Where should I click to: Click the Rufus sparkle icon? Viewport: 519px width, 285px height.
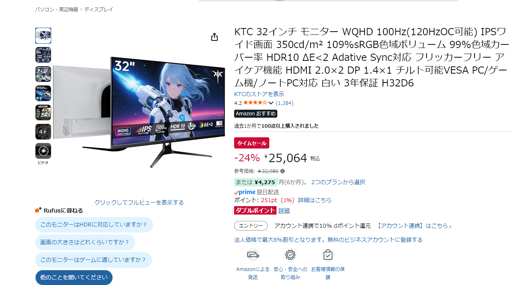click(x=38, y=210)
